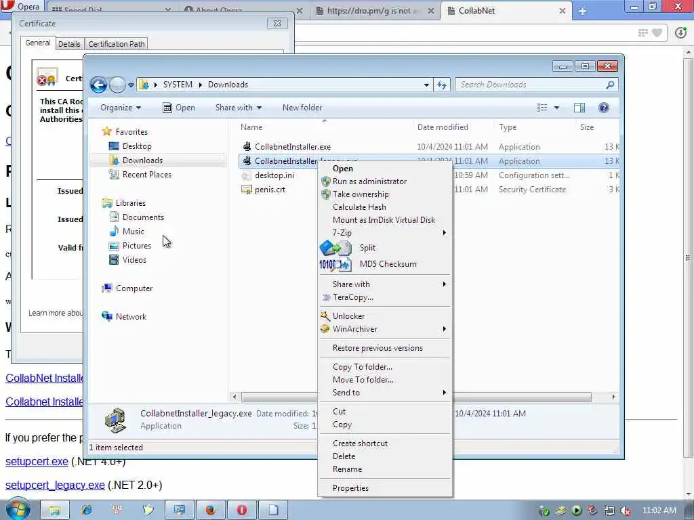This screenshot has width=694, height=520.
Task: Select the penis.crt certificate file
Action: click(270, 190)
